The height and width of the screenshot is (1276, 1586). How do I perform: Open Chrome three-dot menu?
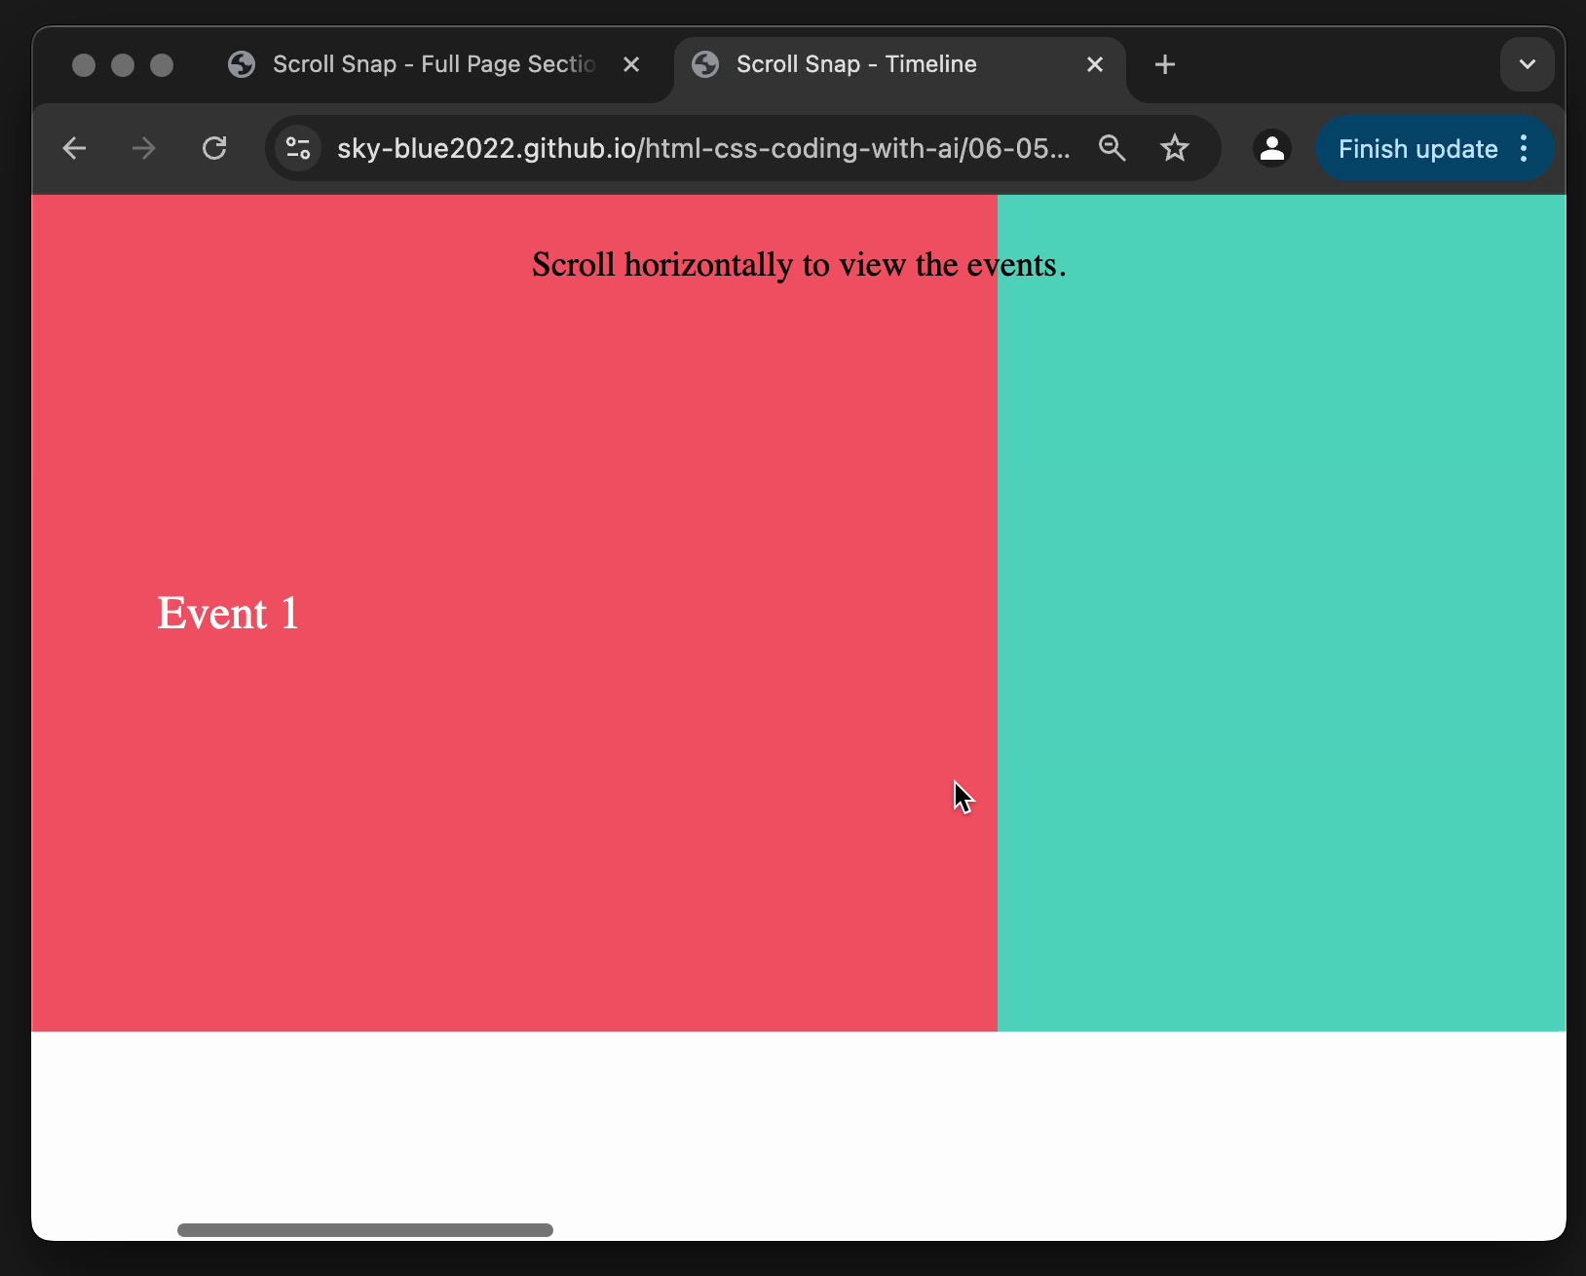(1525, 148)
